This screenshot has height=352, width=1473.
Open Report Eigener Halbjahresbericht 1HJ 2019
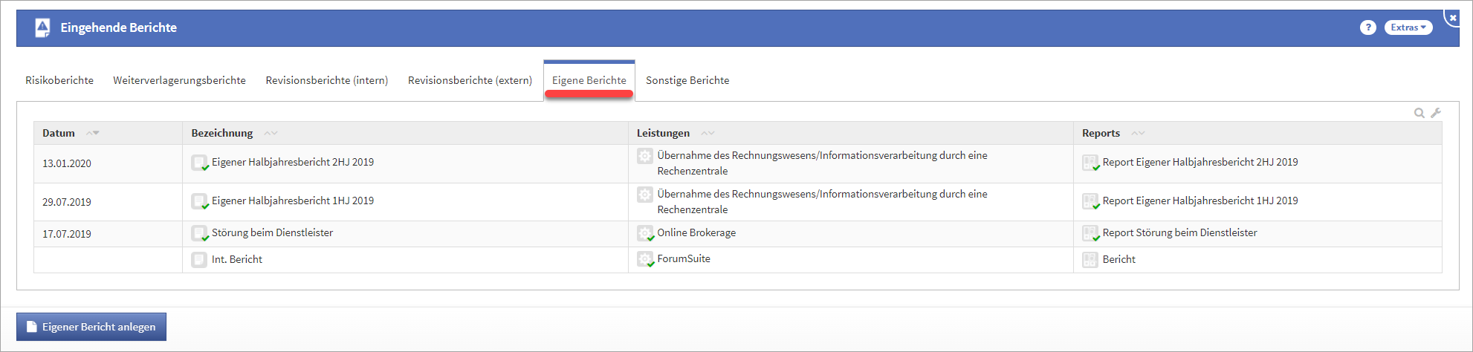[1200, 201]
